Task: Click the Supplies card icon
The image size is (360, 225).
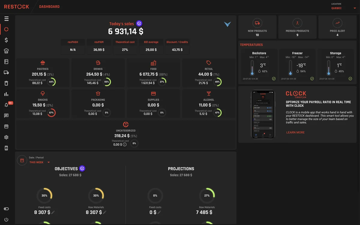Action: coord(153,94)
